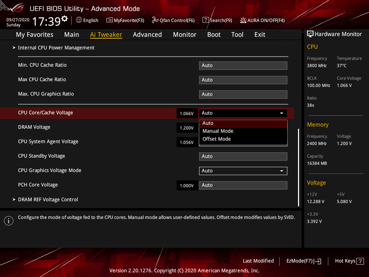Image resolution: width=369 pixels, height=277 pixels.
Task: Click BCLK 100.00 MHz reading
Action: coord(319,85)
